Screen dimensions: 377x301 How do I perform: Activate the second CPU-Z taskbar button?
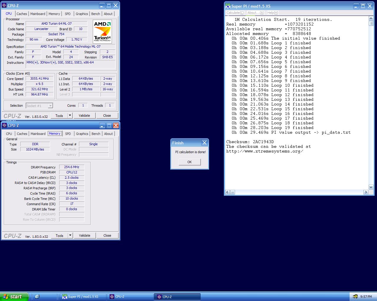(177, 297)
